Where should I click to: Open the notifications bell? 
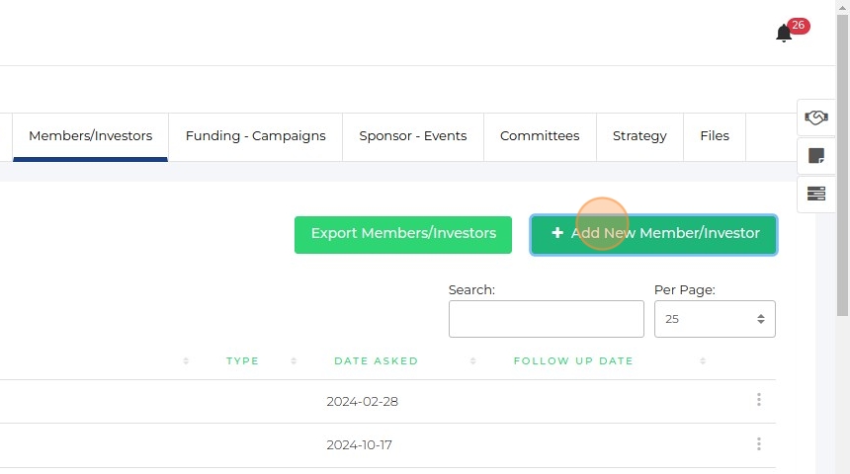point(784,34)
